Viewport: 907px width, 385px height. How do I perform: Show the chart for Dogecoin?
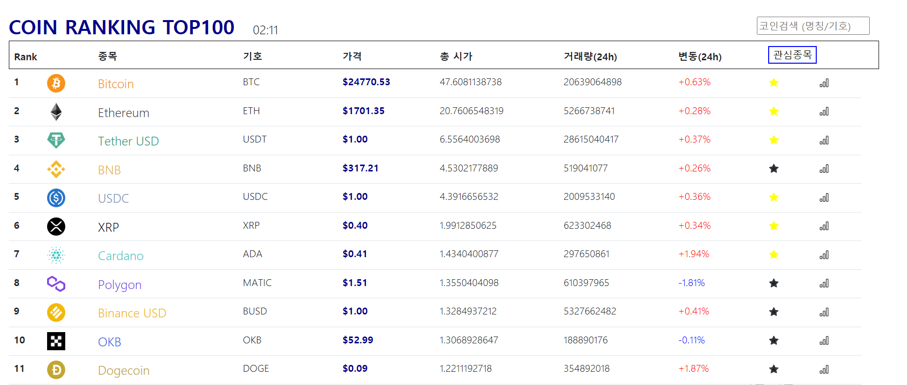pyautogui.click(x=824, y=369)
